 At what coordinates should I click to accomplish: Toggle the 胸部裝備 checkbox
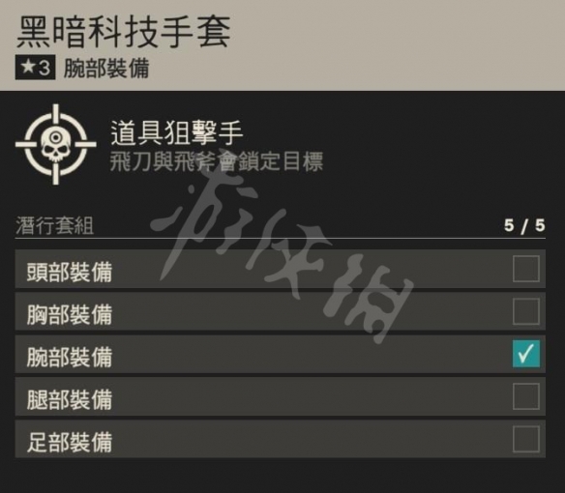click(x=525, y=311)
